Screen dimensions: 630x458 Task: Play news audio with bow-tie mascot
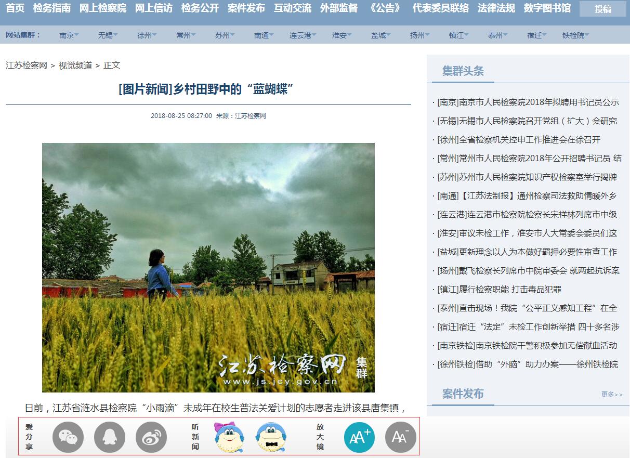point(271,437)
